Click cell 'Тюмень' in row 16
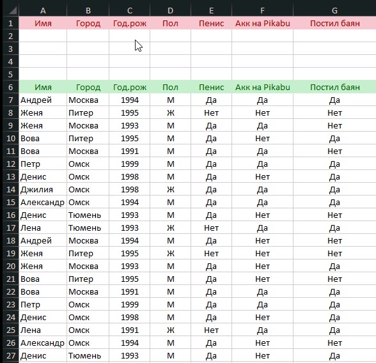Image resolution: width=376 pixels, height=363 pixels. click(x=88, y=215)
